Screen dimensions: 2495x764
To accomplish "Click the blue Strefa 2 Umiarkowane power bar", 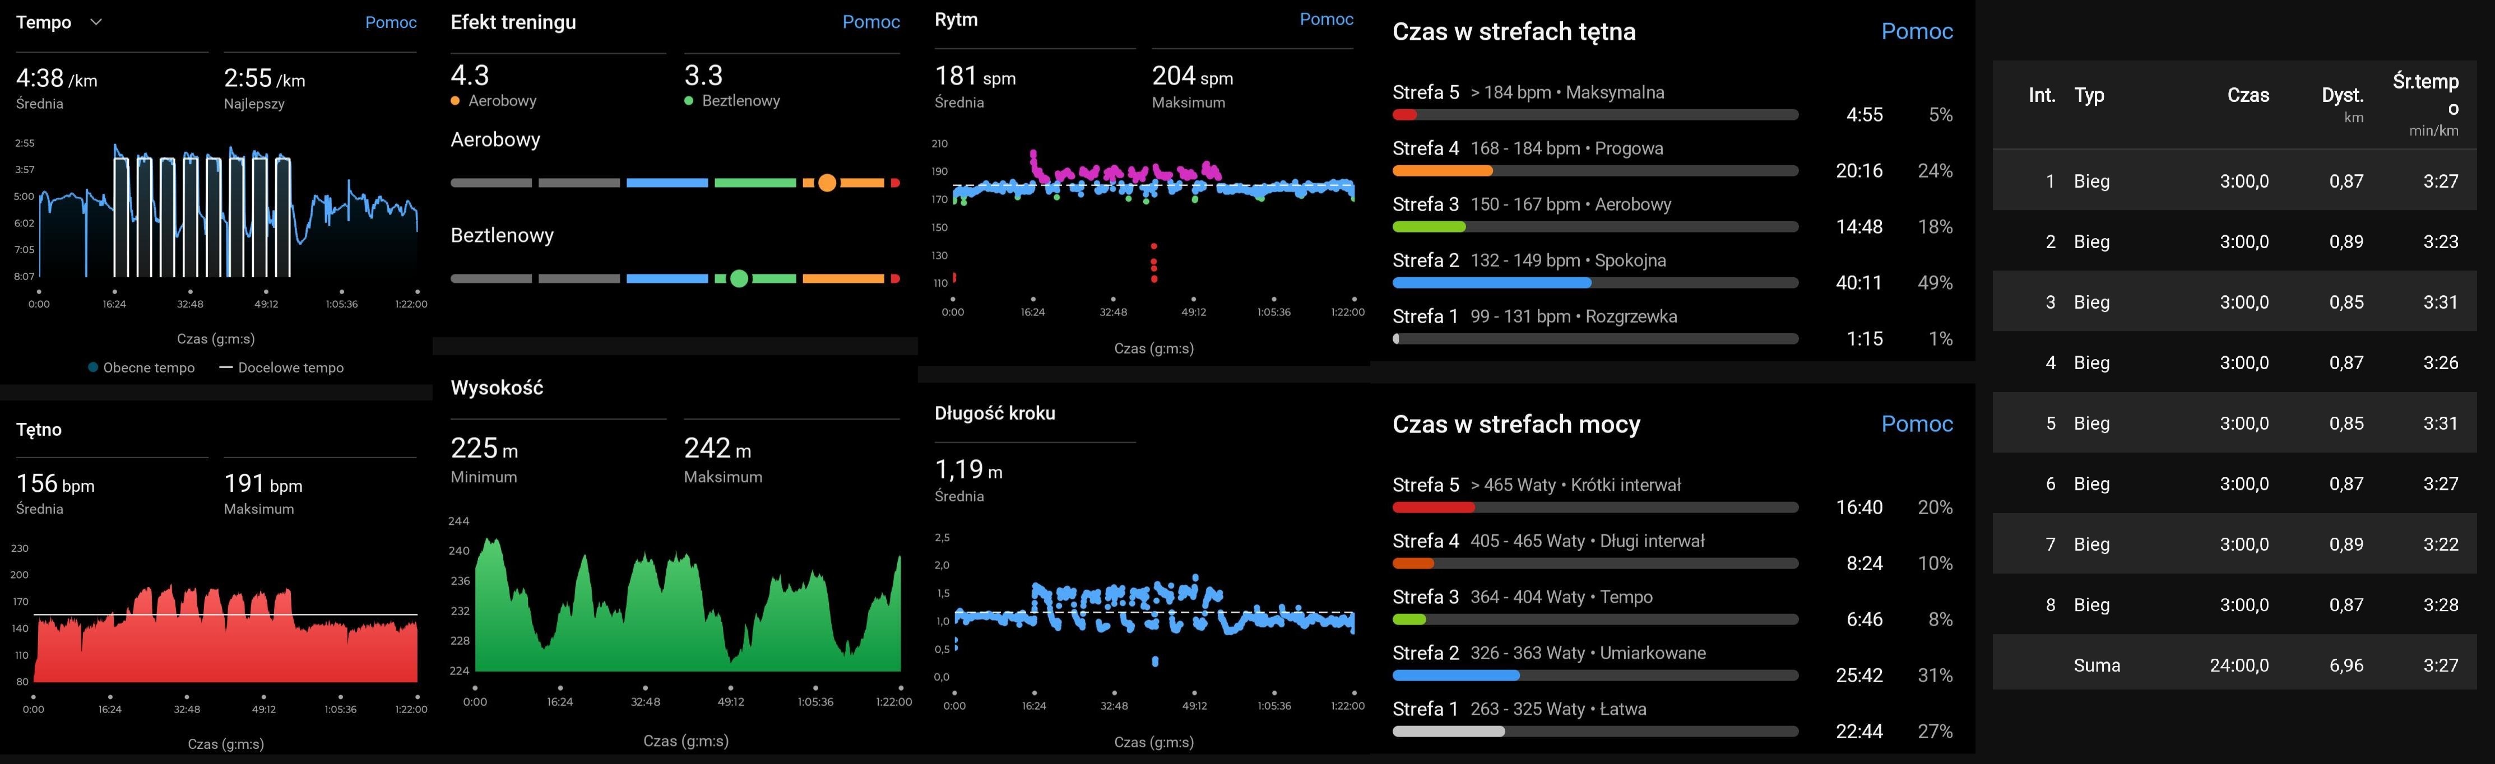I will [1455, 675].
